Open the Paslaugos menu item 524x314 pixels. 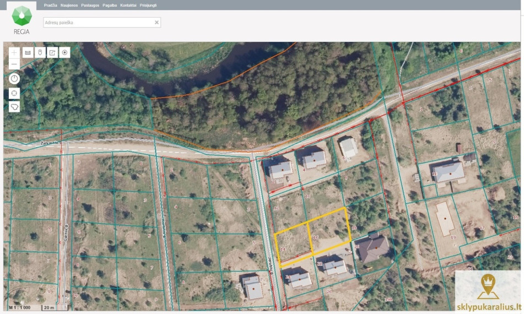90,6
